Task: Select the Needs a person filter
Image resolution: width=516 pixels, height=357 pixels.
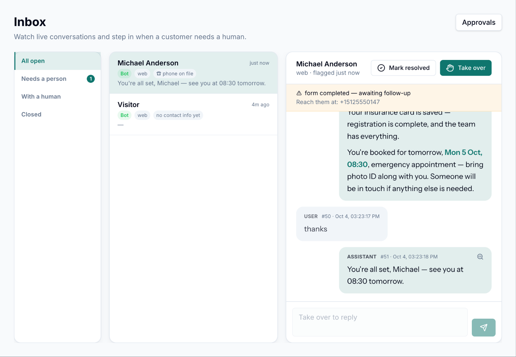Action: click(x=58, y=79)
